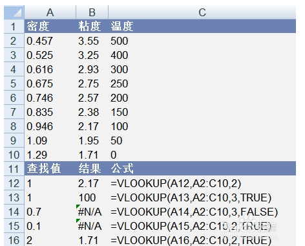Click header cell 温度
305x246 pixels.
pos(202,27)
